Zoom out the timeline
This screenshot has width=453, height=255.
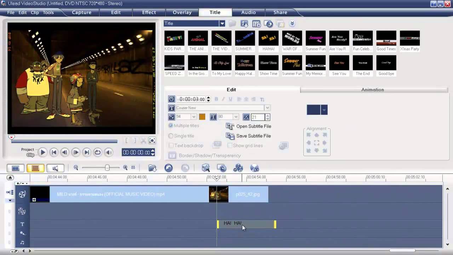click(76, 168)
